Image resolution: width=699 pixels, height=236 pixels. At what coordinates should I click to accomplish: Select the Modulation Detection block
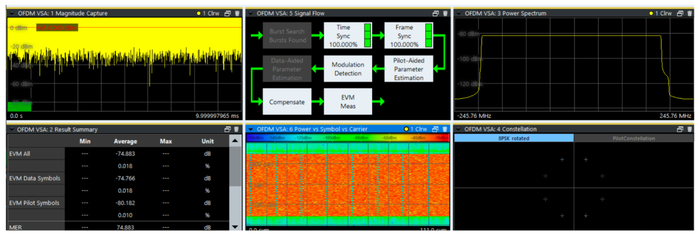(x=348, y=69)
